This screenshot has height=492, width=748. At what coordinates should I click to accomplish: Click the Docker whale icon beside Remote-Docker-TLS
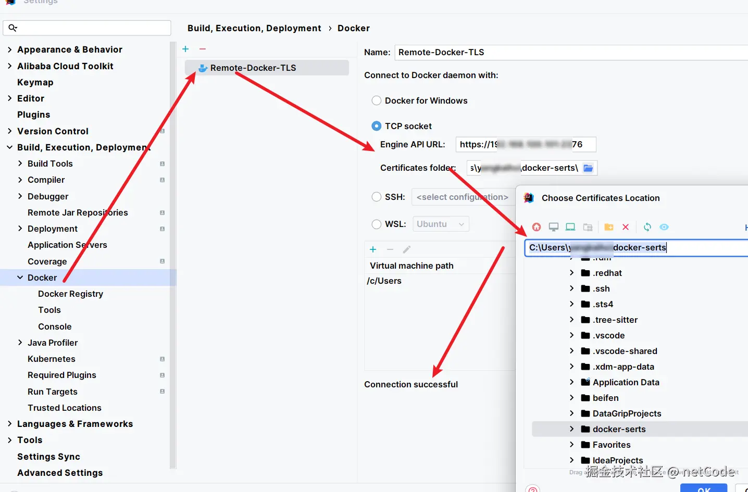(203, 68)
